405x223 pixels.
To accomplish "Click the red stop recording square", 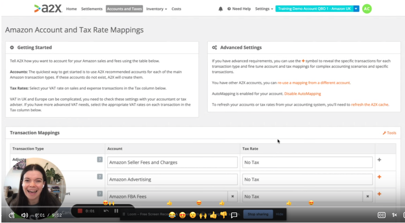I will pyautogui.click(x=80, y=211).
